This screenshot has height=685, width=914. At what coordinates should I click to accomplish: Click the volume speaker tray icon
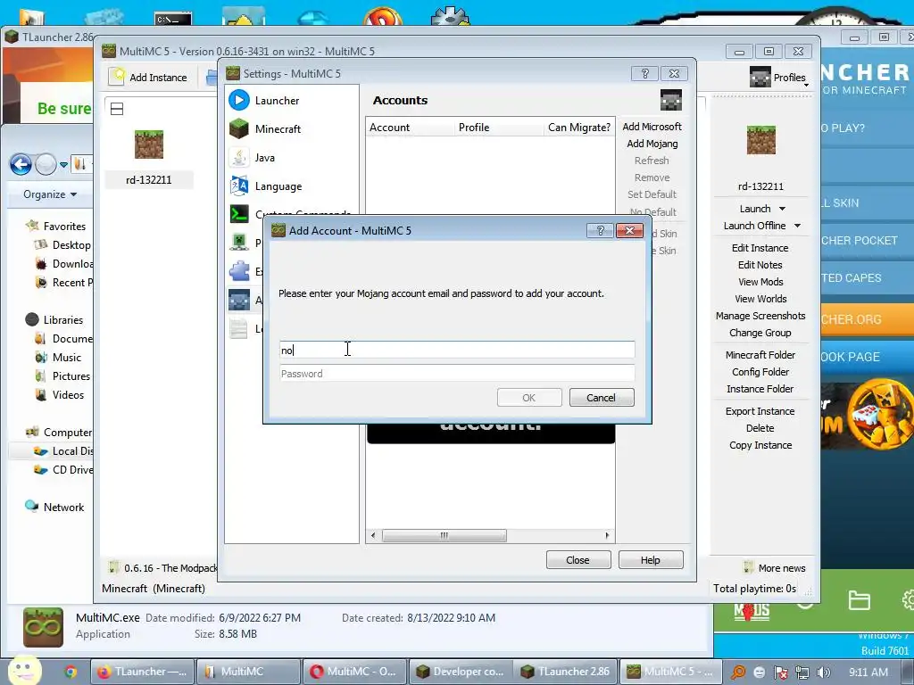click(823, 673)
